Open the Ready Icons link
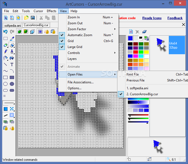The height and width of the screenshot is (164, 188). point(152,18)
